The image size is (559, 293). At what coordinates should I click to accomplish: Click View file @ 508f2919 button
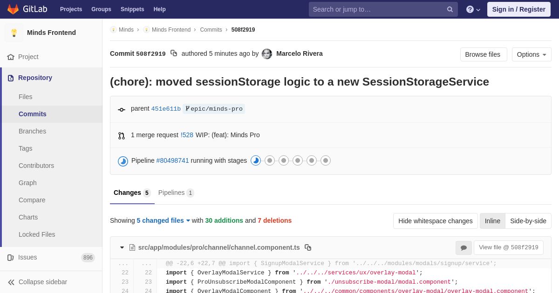pos(509,247)
